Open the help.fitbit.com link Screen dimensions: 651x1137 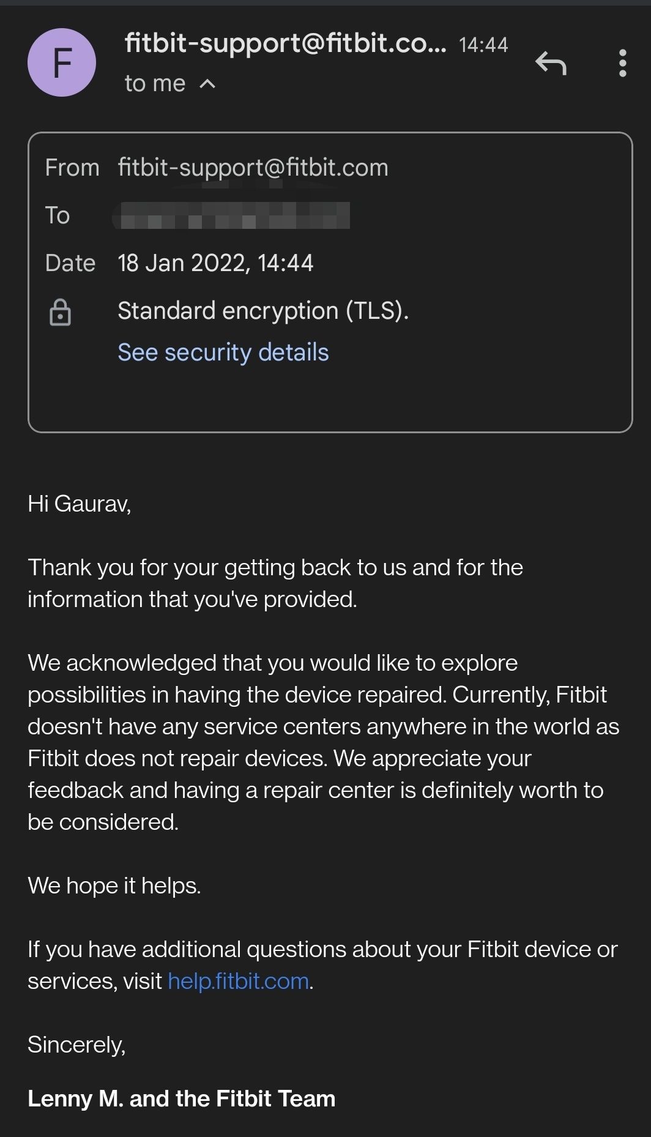click(238, 981)
